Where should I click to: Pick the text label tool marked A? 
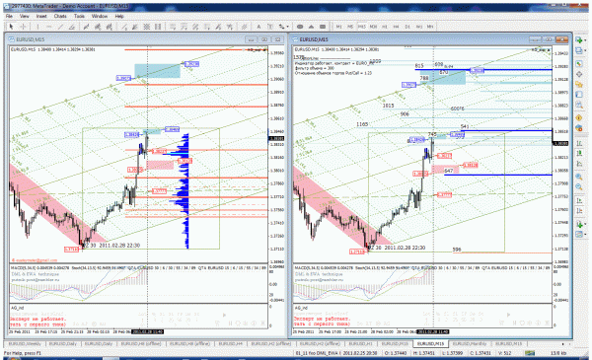pyautogui.click(x=259, y=27)
